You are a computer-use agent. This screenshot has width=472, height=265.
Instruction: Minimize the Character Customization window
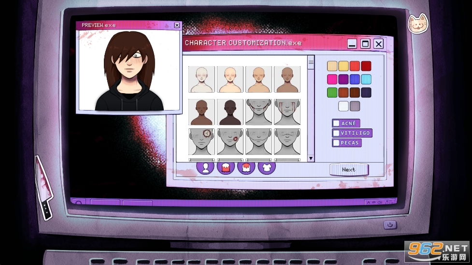[x=352, y=44]
